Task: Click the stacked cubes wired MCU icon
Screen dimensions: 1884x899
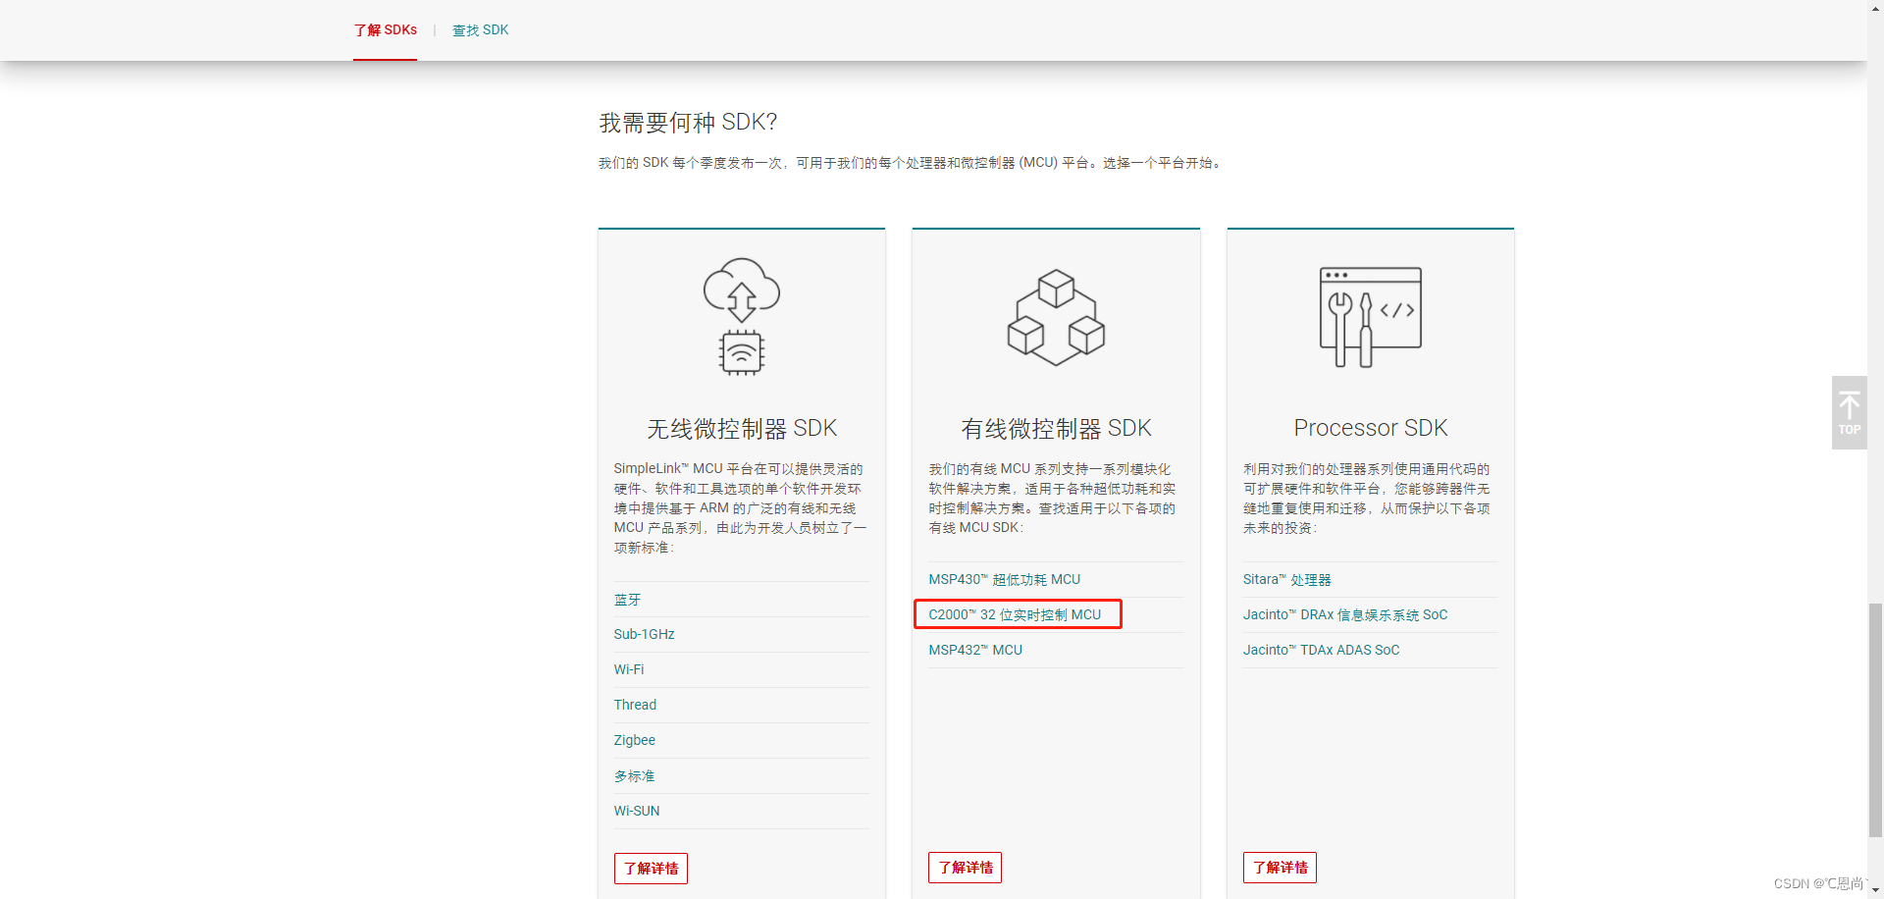Action: click(x=1056, y=317)
